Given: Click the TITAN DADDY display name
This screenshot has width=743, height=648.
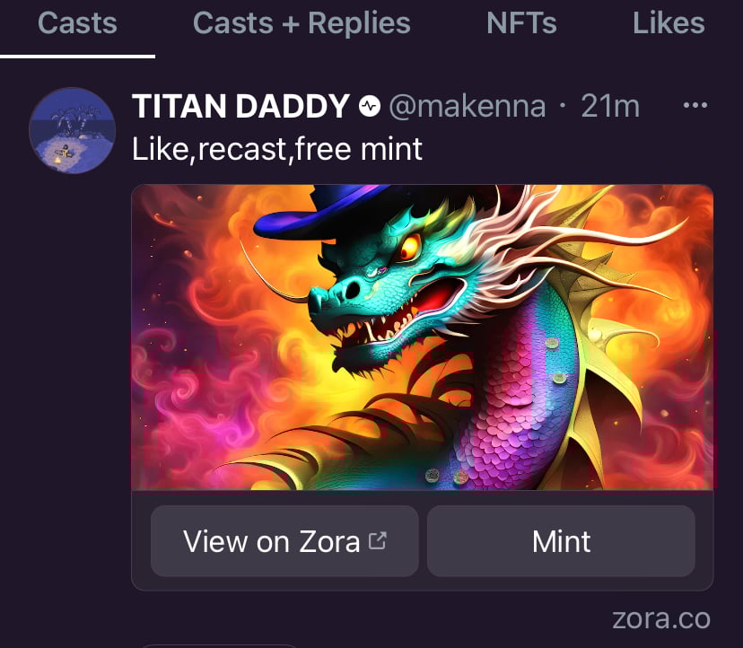Looking at the screenshot, I should [240, 106].
